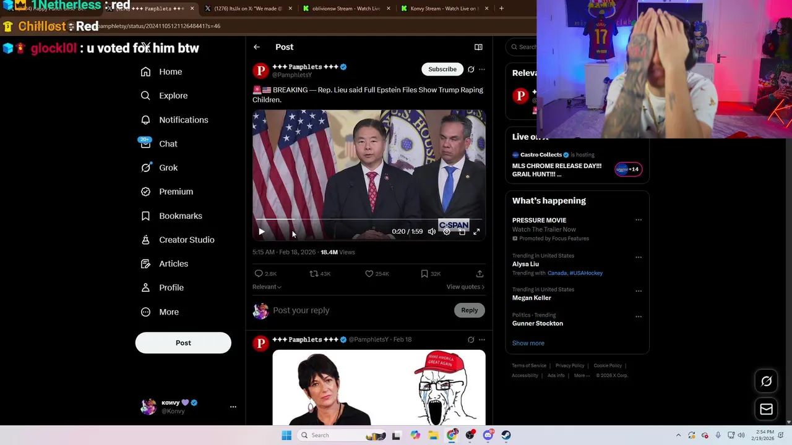This screenshot has height=445, width=792.
Task: Open options for Alysa Liu trend
Action: pyautogui.click(x=639, y=257)
